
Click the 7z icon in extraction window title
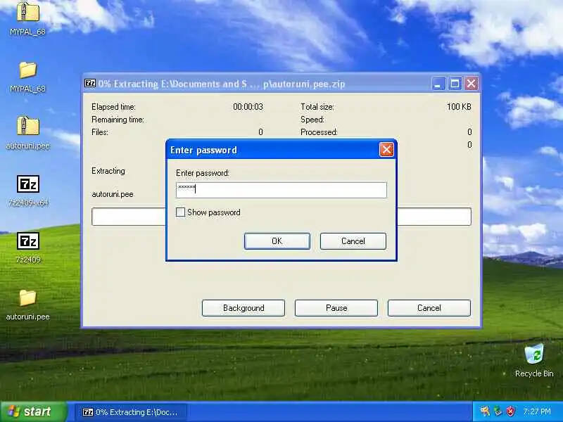pos(90,84)
